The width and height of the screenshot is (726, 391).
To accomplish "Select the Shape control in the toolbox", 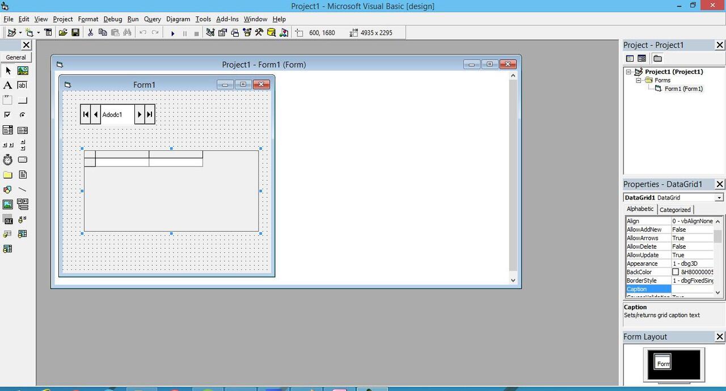I will click(8, 190).
